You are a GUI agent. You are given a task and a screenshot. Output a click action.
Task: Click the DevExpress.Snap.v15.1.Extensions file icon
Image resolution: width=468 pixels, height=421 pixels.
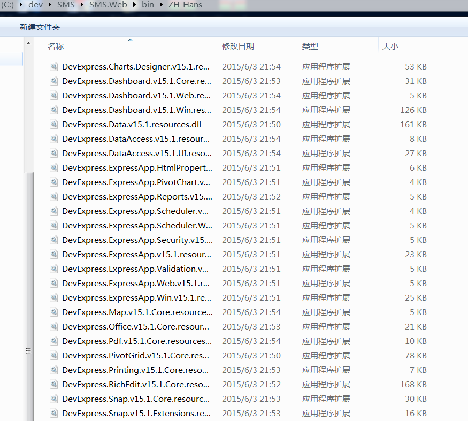point(53,413)
